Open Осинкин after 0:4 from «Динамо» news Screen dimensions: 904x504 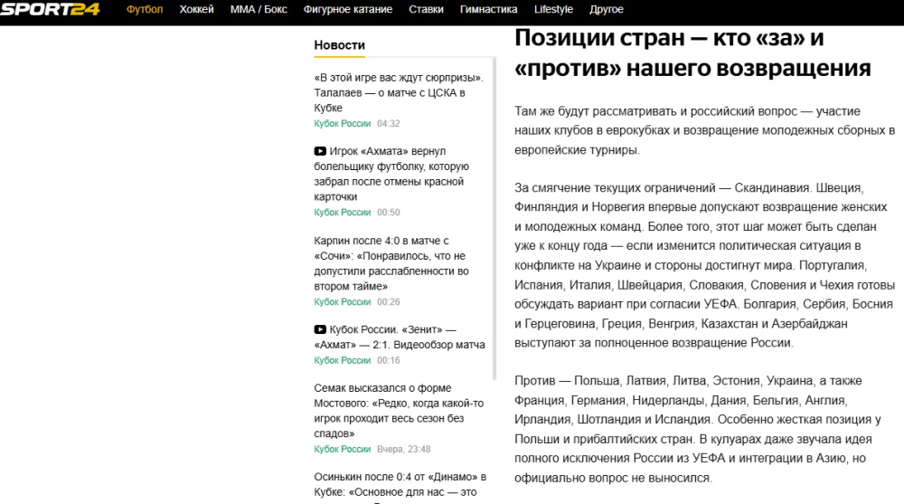[x=400, y=484]
